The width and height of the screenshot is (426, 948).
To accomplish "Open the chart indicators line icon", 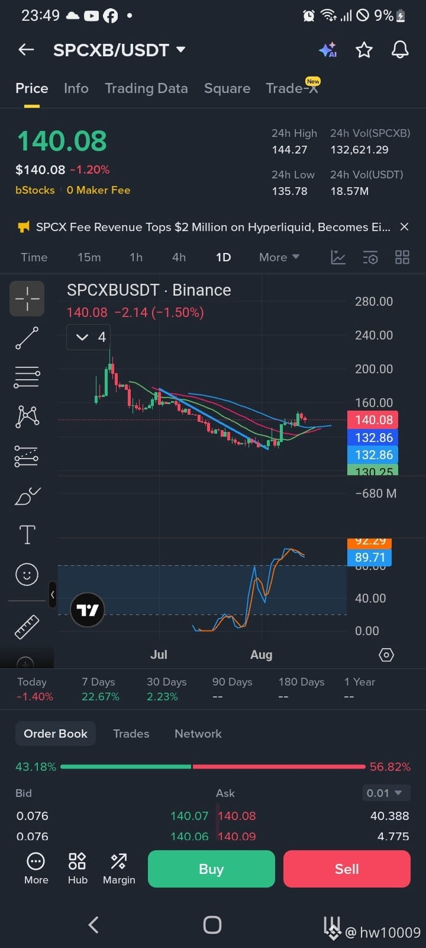I will coord(338,257).
